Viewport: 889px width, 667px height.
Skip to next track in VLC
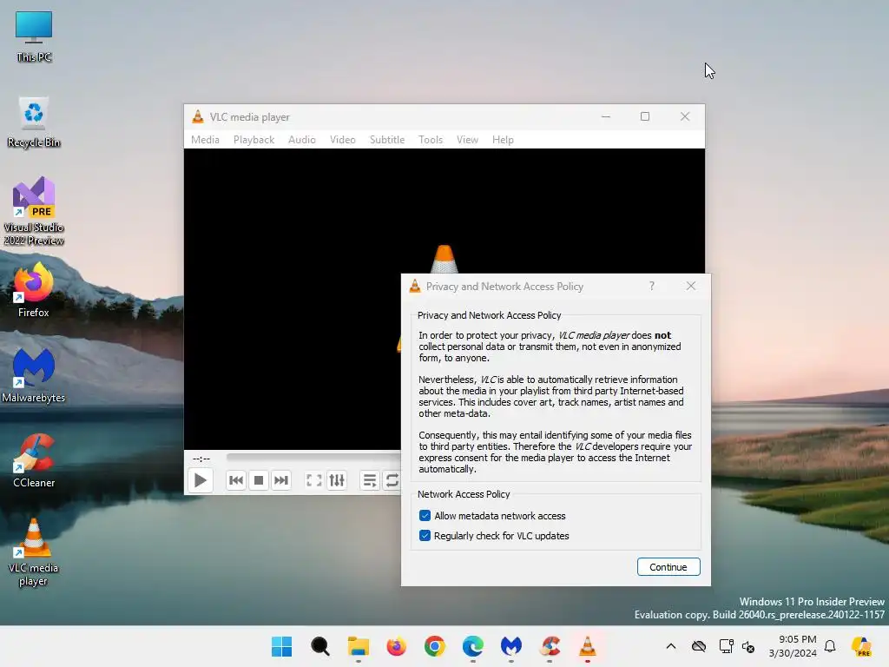click(x=281, y=480)
